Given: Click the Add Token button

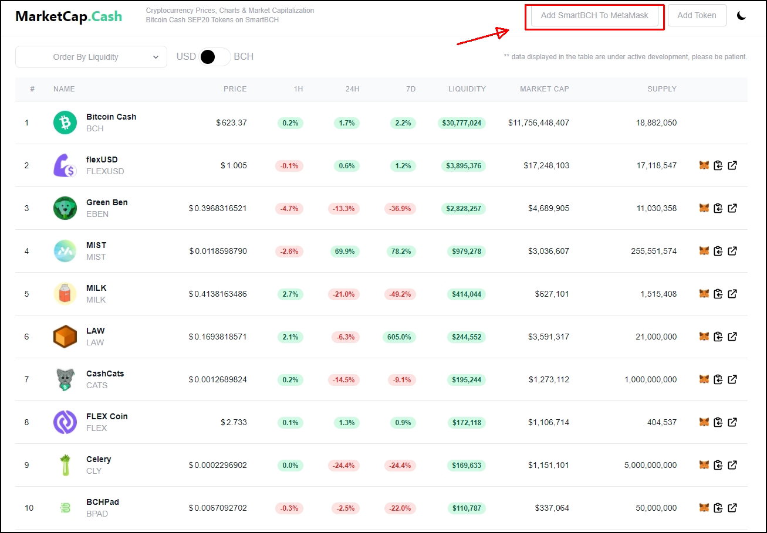Looking at the screenshot, I should tap(697, 16).
